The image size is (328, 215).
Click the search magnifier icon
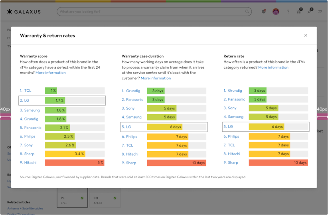248,12
